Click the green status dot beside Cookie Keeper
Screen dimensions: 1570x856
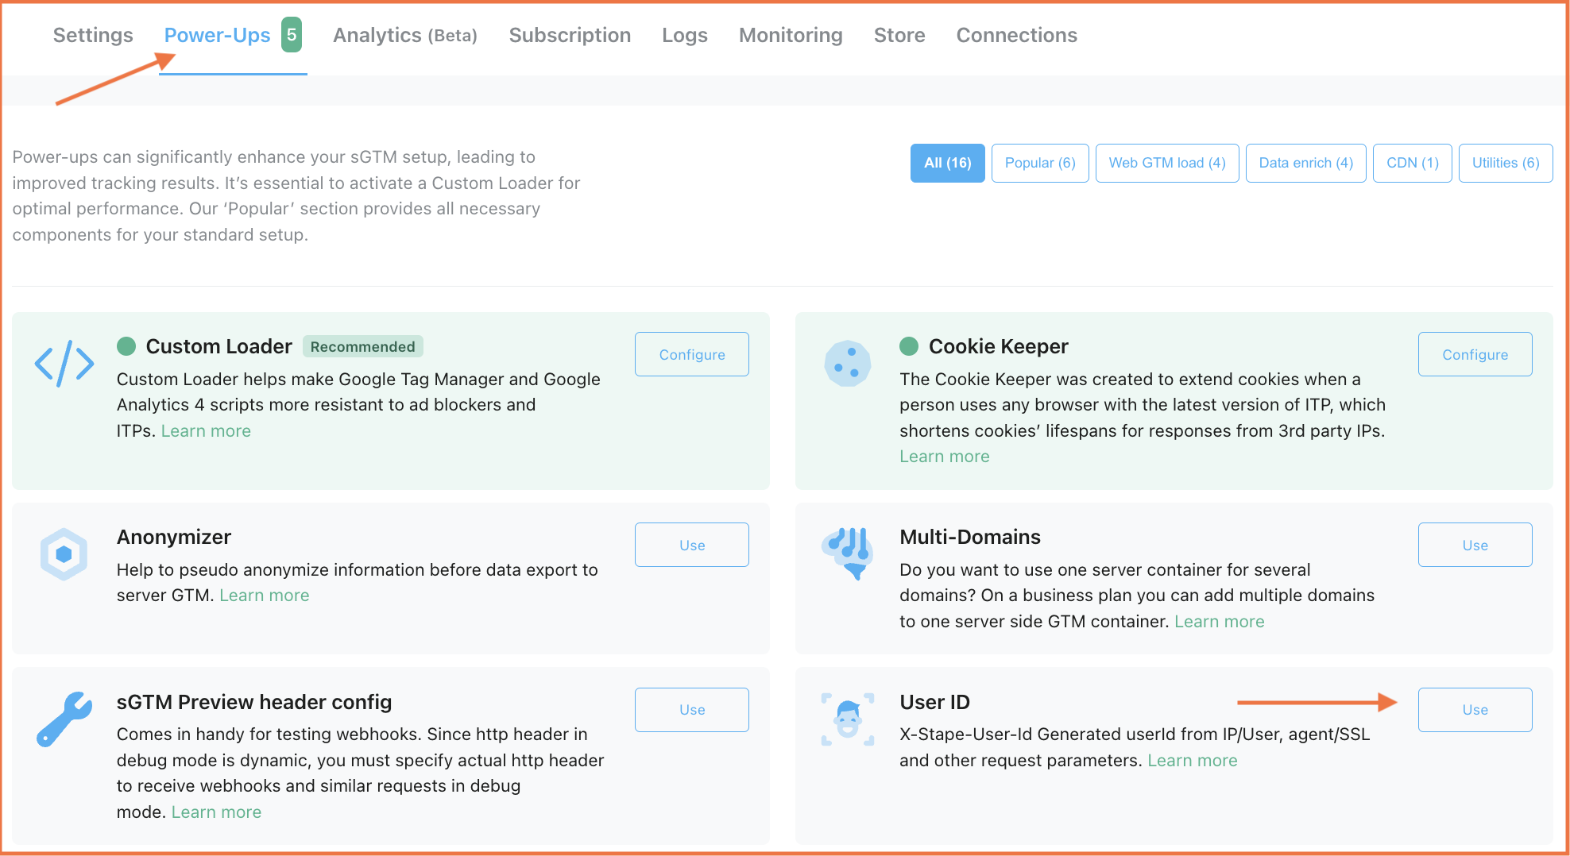(911, 346)
